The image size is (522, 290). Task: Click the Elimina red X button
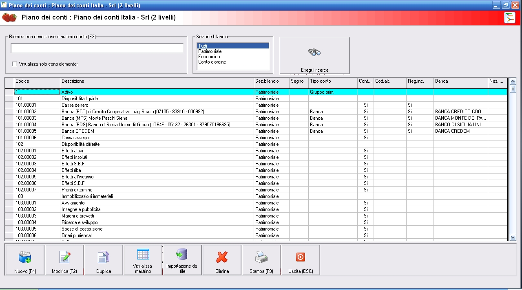222,260
